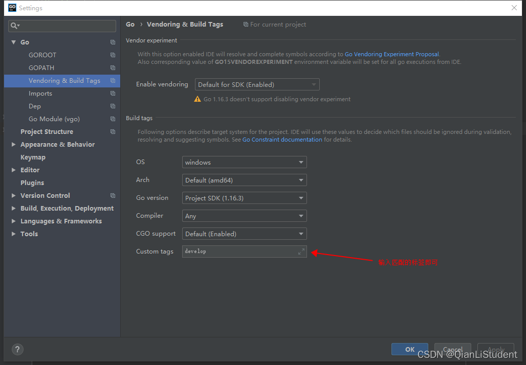Expand the Editor settings section
Screen dimensions: 526x365
(14, 170)
